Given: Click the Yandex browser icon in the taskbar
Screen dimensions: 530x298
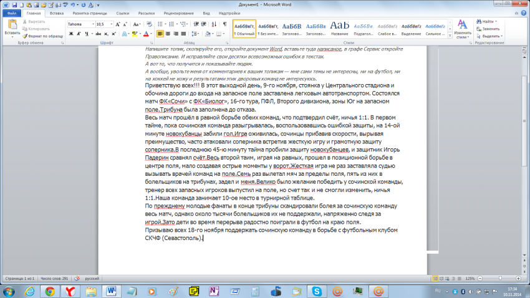Looking at the screenshot, I should pos(72,291).
